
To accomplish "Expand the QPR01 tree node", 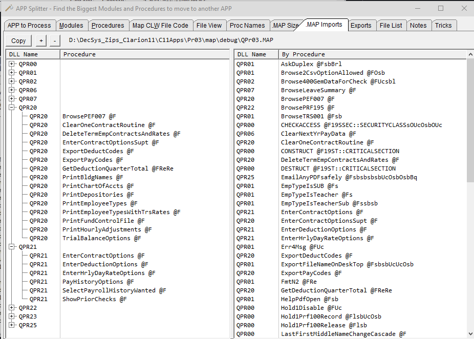I will pos(12,73).
